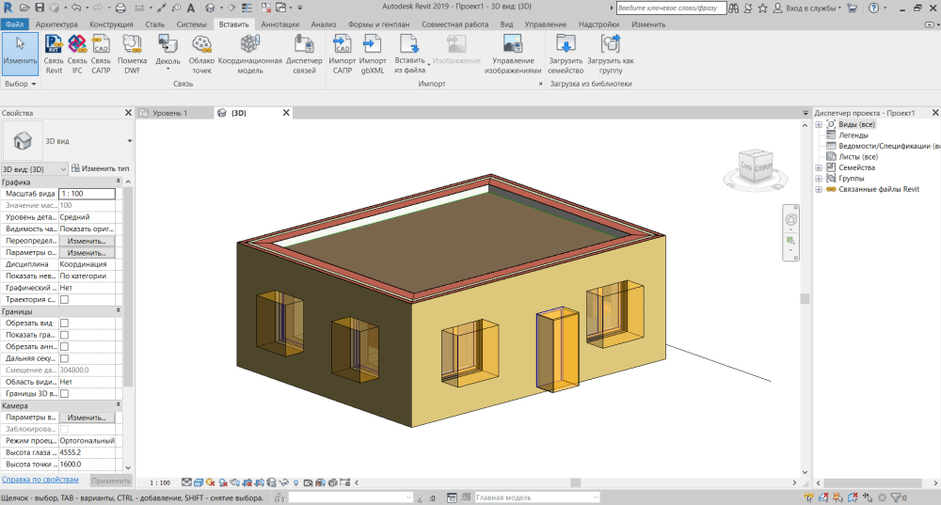
Task: Open the Справка по свойствам link
Action: (42, 480)
